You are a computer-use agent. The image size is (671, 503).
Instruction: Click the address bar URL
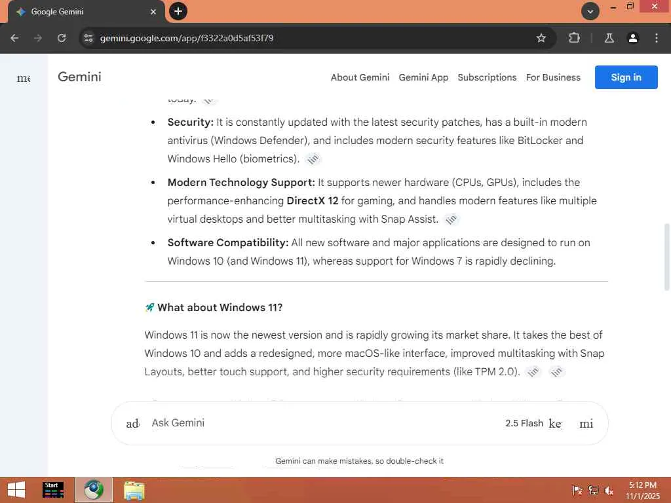click(x=187, y=38)
